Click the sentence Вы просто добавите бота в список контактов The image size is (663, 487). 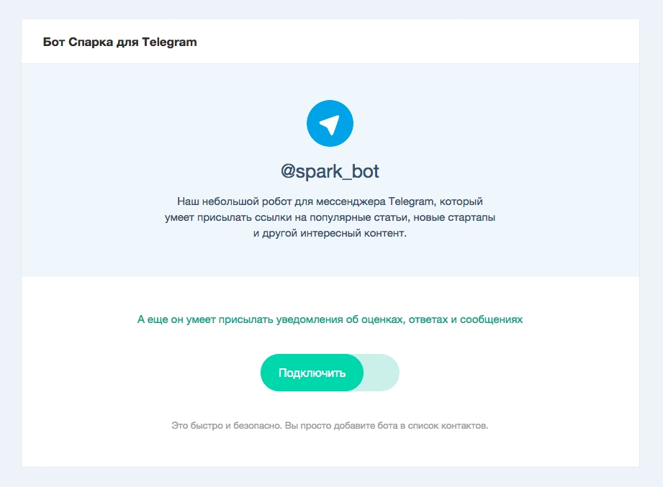point(387,426)
